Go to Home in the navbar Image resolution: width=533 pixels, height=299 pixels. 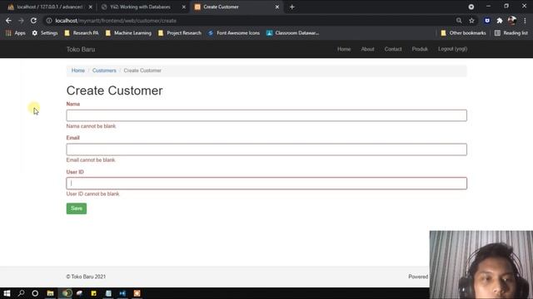pyautogui.click(x=344, y=49)
